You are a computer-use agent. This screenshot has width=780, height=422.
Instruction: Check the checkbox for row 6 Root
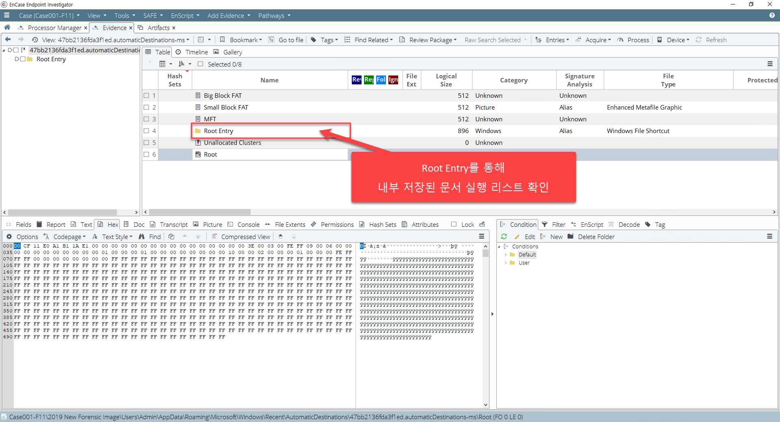point(146,154)
